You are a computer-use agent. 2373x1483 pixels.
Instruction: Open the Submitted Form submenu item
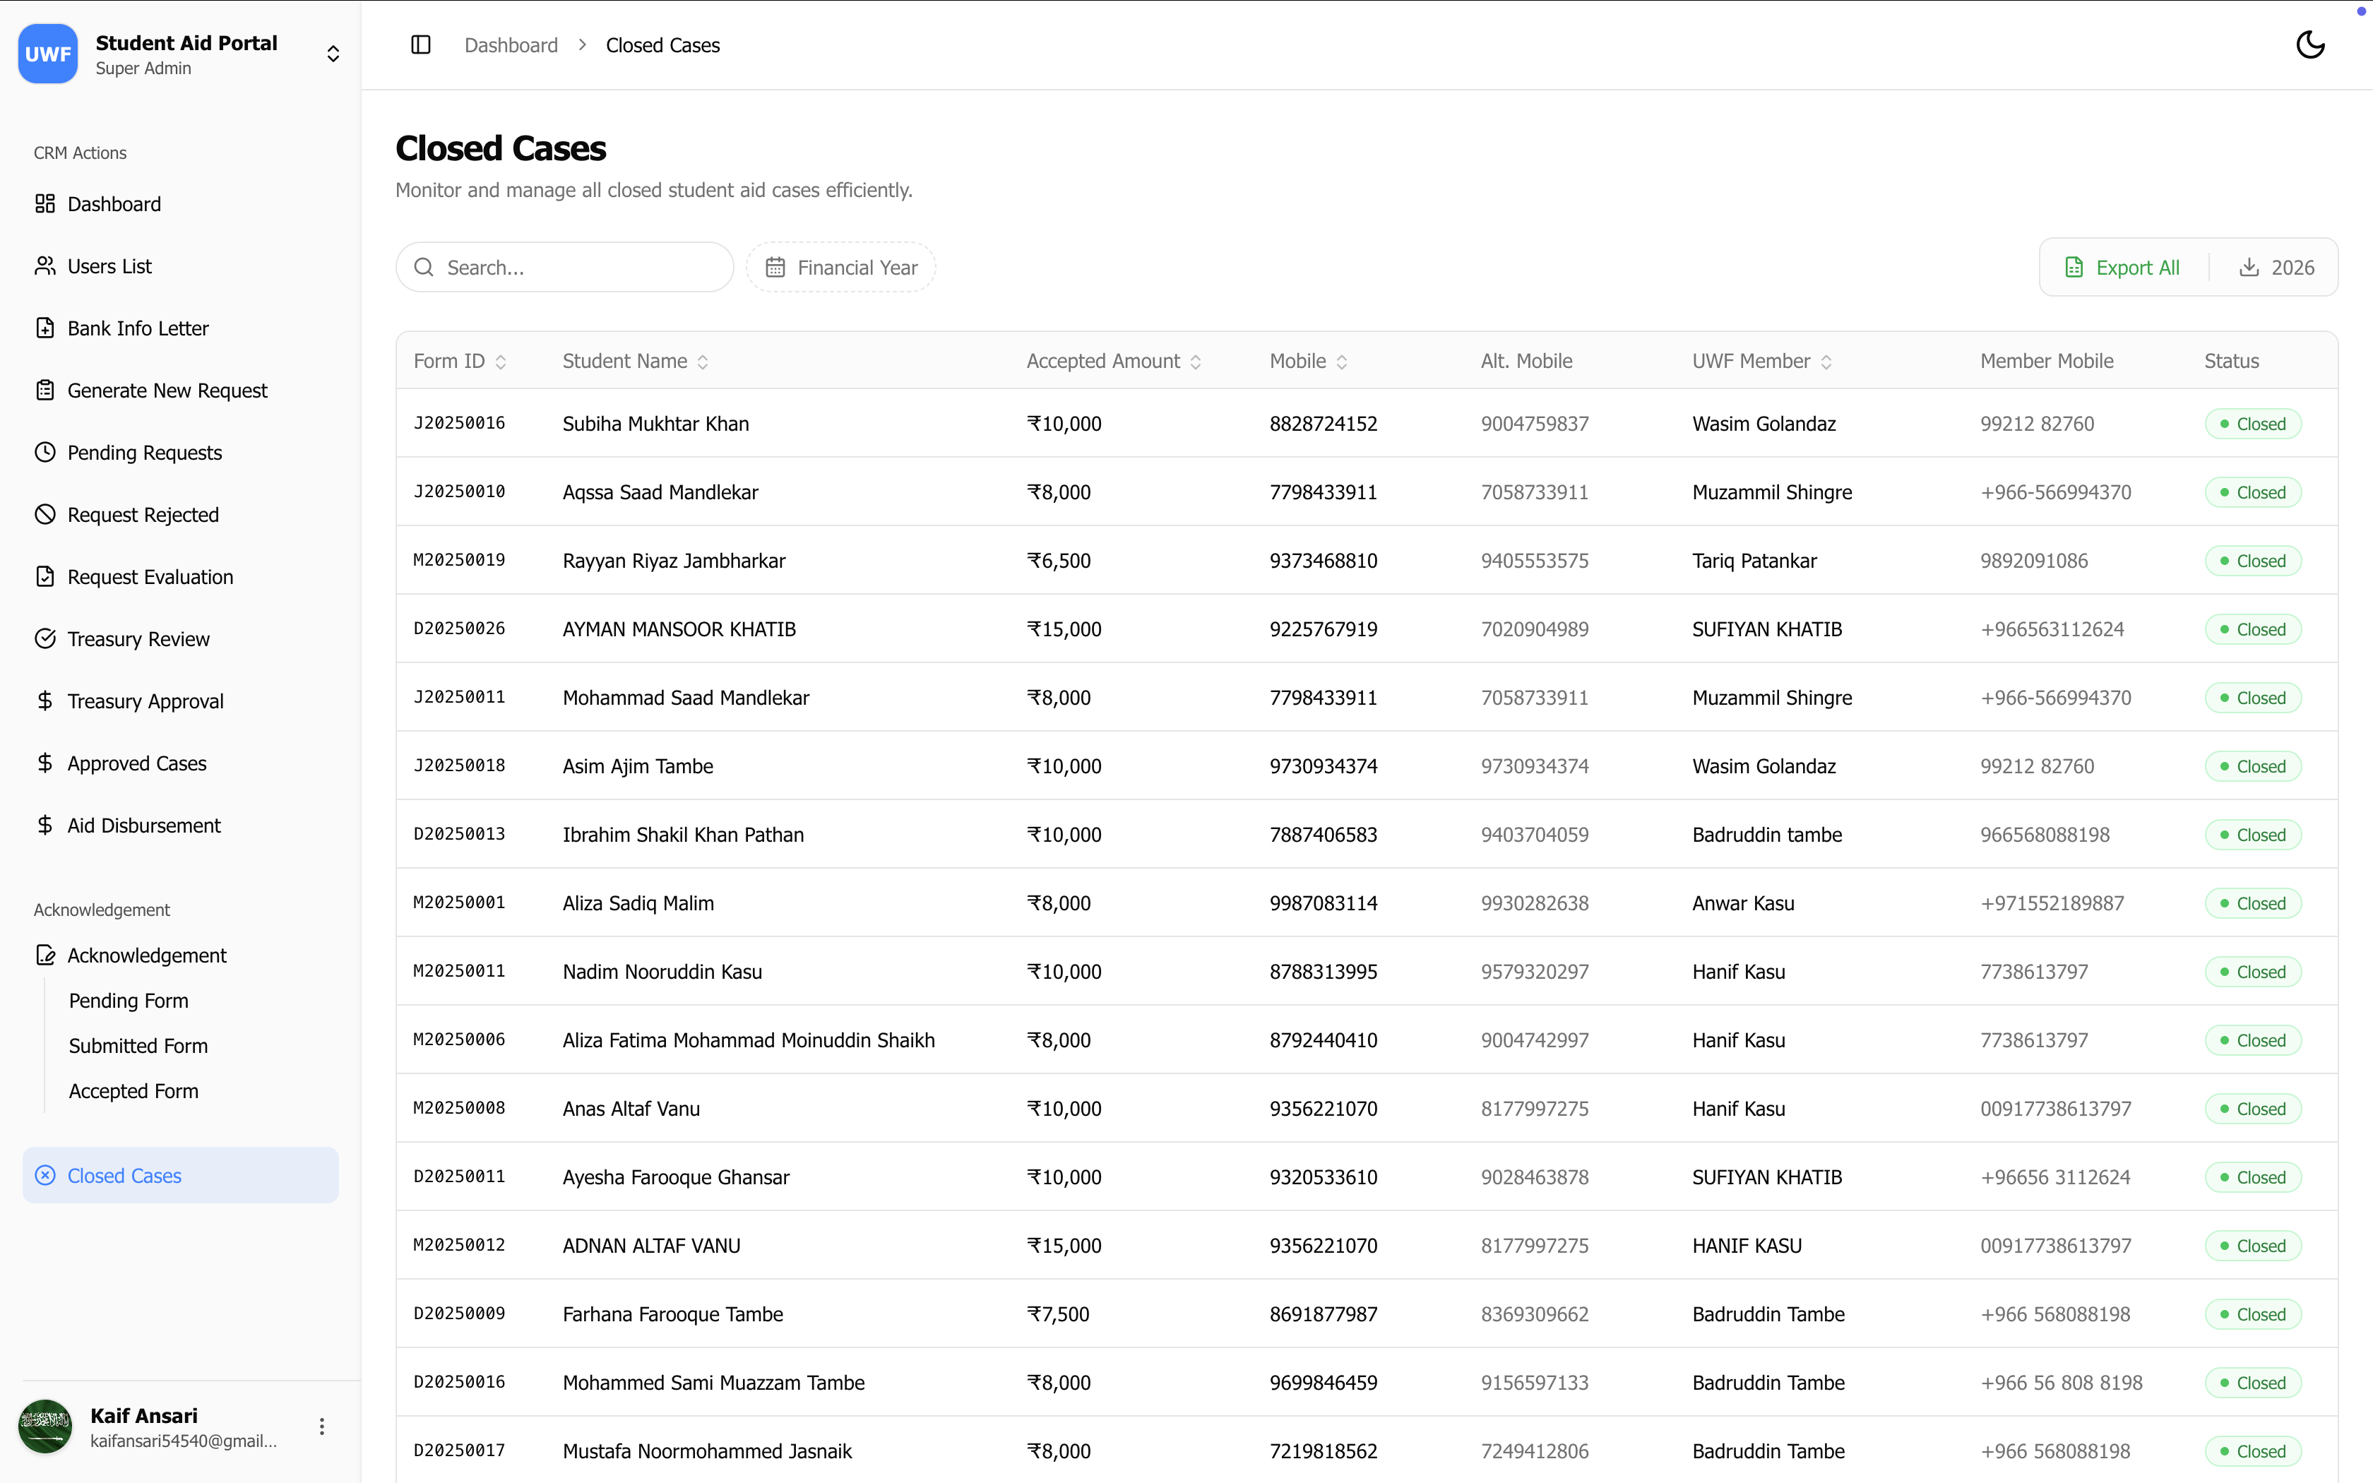pyautogui.click(x=138, y=1046)
